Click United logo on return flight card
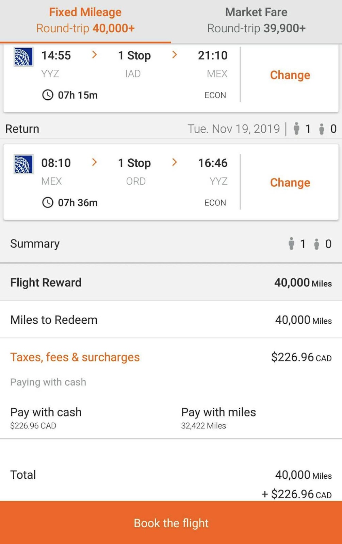This screenshot has width=342, height=544. point(23,164)
